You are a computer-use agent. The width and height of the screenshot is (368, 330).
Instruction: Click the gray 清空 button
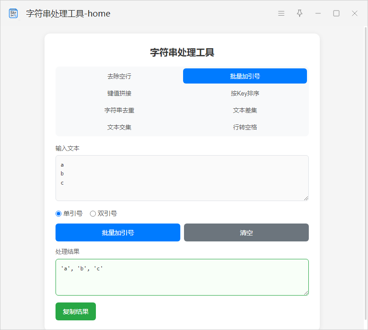(246, 233)
